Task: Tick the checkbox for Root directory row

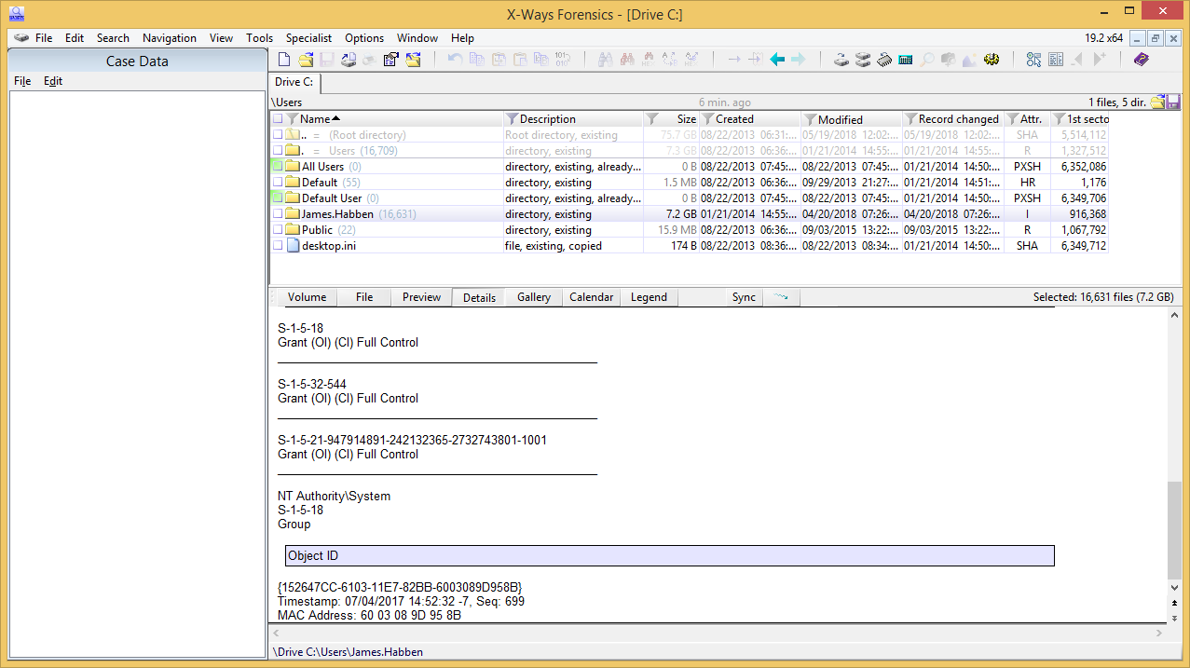Action: [x=278, y=135]
